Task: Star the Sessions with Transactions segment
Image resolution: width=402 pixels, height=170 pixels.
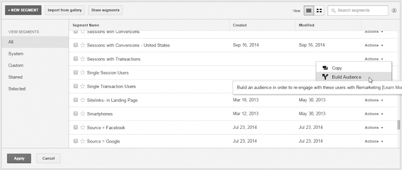Action: click(83, 59)
